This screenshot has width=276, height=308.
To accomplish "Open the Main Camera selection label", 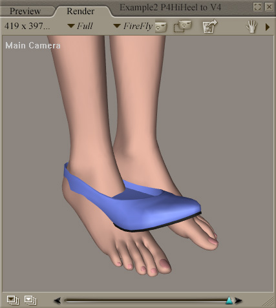I will [x=33, y=45].
